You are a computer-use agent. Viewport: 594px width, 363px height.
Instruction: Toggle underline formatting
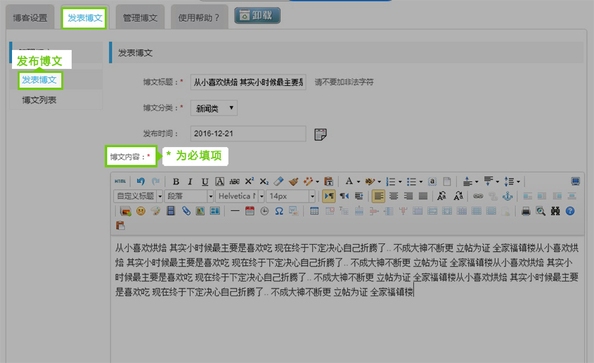coord(205,181)
